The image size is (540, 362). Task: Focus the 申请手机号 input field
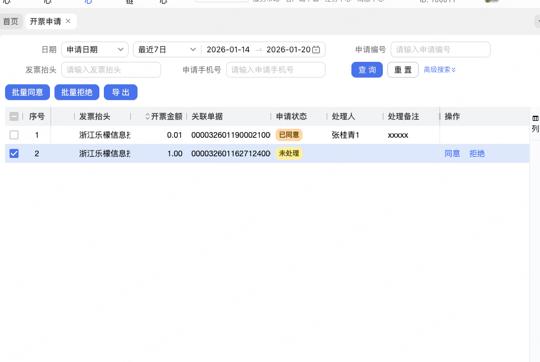tap(276, 70)
